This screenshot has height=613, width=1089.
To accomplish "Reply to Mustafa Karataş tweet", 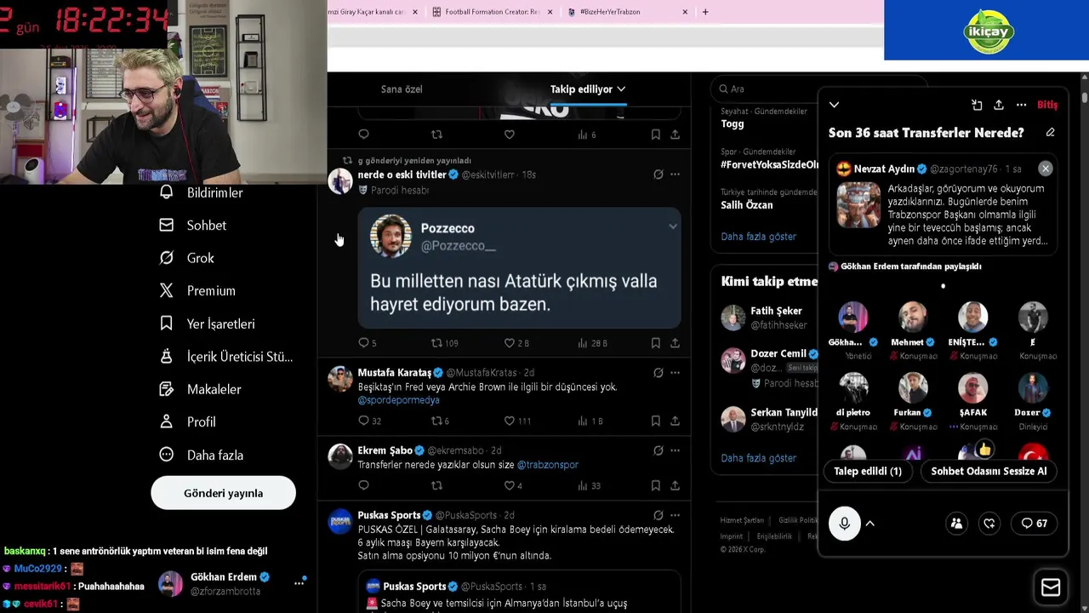I will (369, 421).
